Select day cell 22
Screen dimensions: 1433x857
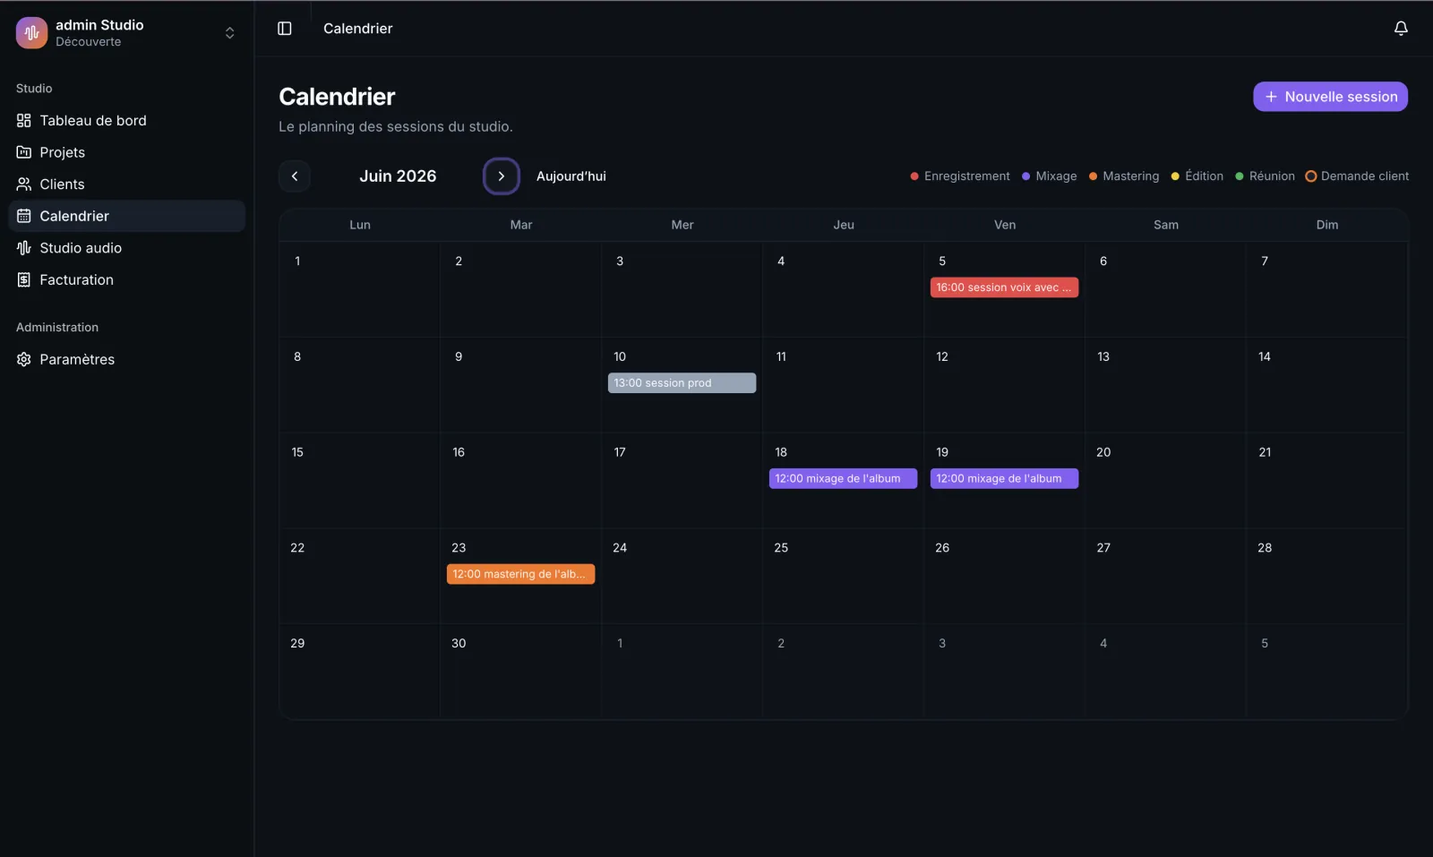pos(359,576)
